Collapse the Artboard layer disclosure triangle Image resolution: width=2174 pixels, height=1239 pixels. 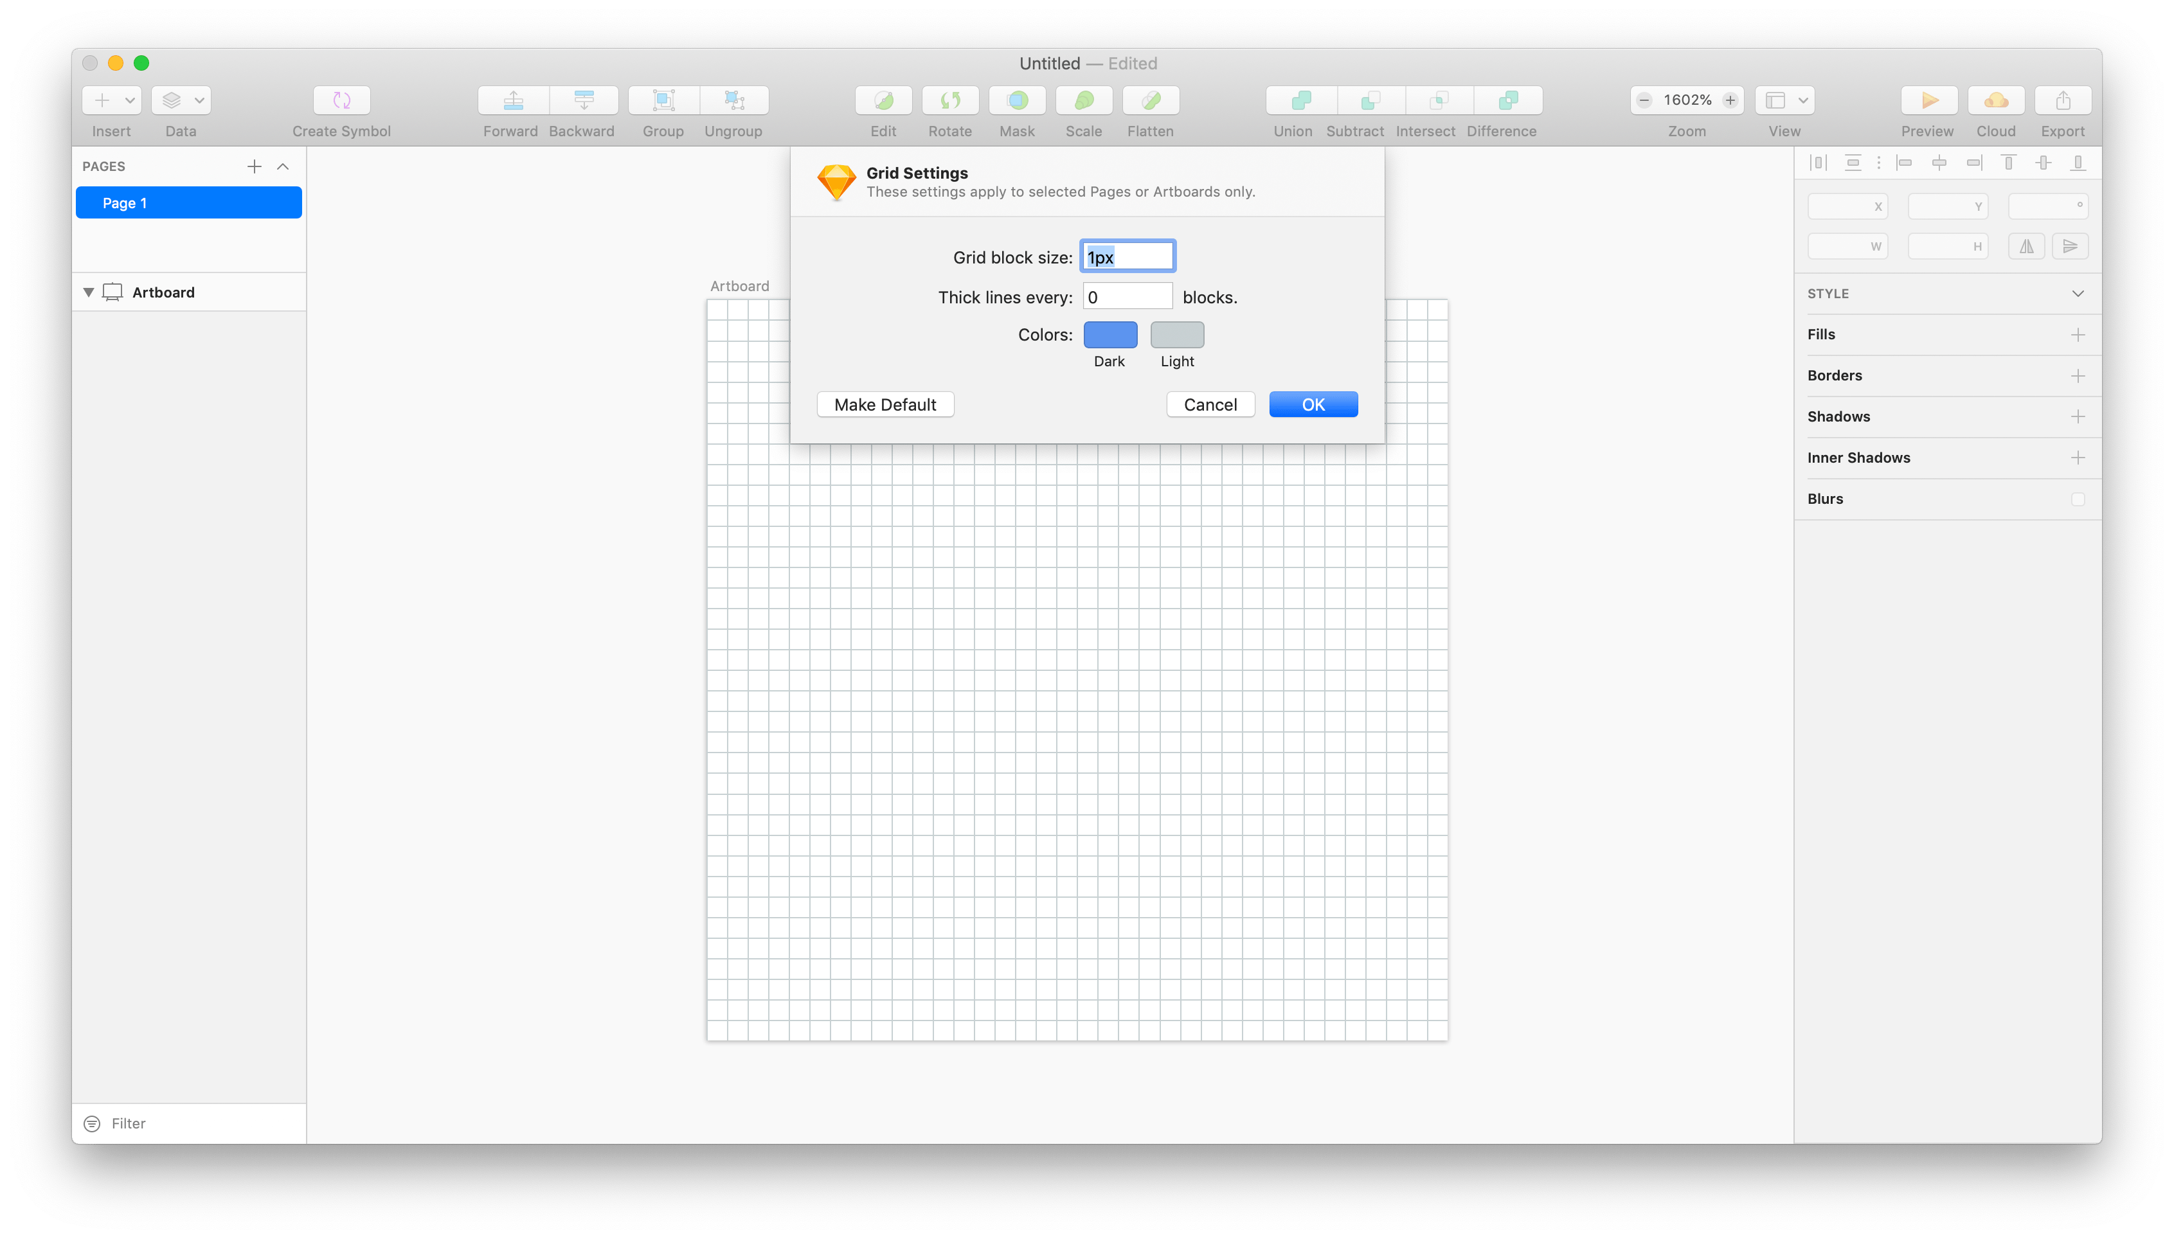(89, 292)
